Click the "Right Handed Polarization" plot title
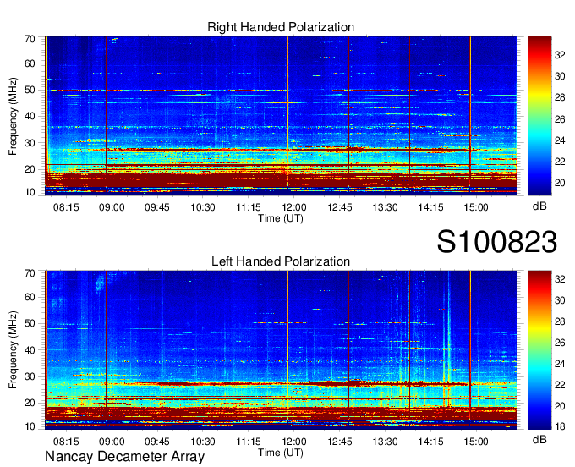This screenshot has height=467, width=575. coord(281,27)
